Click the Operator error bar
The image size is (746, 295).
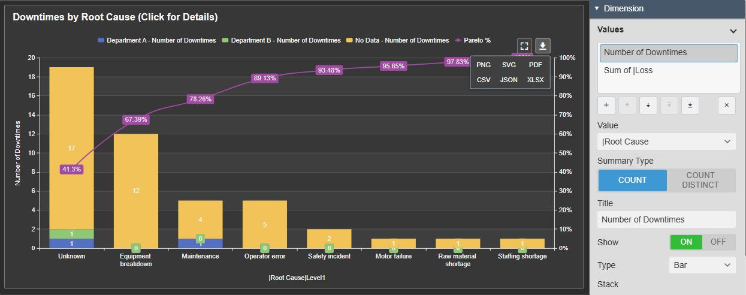point(264,224)
